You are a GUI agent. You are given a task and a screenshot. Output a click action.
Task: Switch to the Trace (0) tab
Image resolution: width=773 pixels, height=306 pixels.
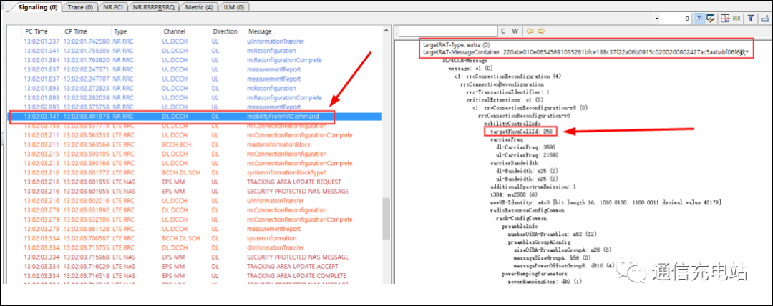(80, 7)
